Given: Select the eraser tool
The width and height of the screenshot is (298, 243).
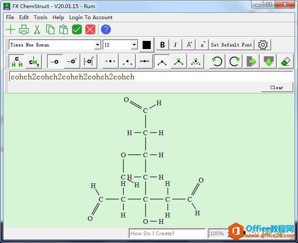Looking at the screenshot, I should coord(286,61).
